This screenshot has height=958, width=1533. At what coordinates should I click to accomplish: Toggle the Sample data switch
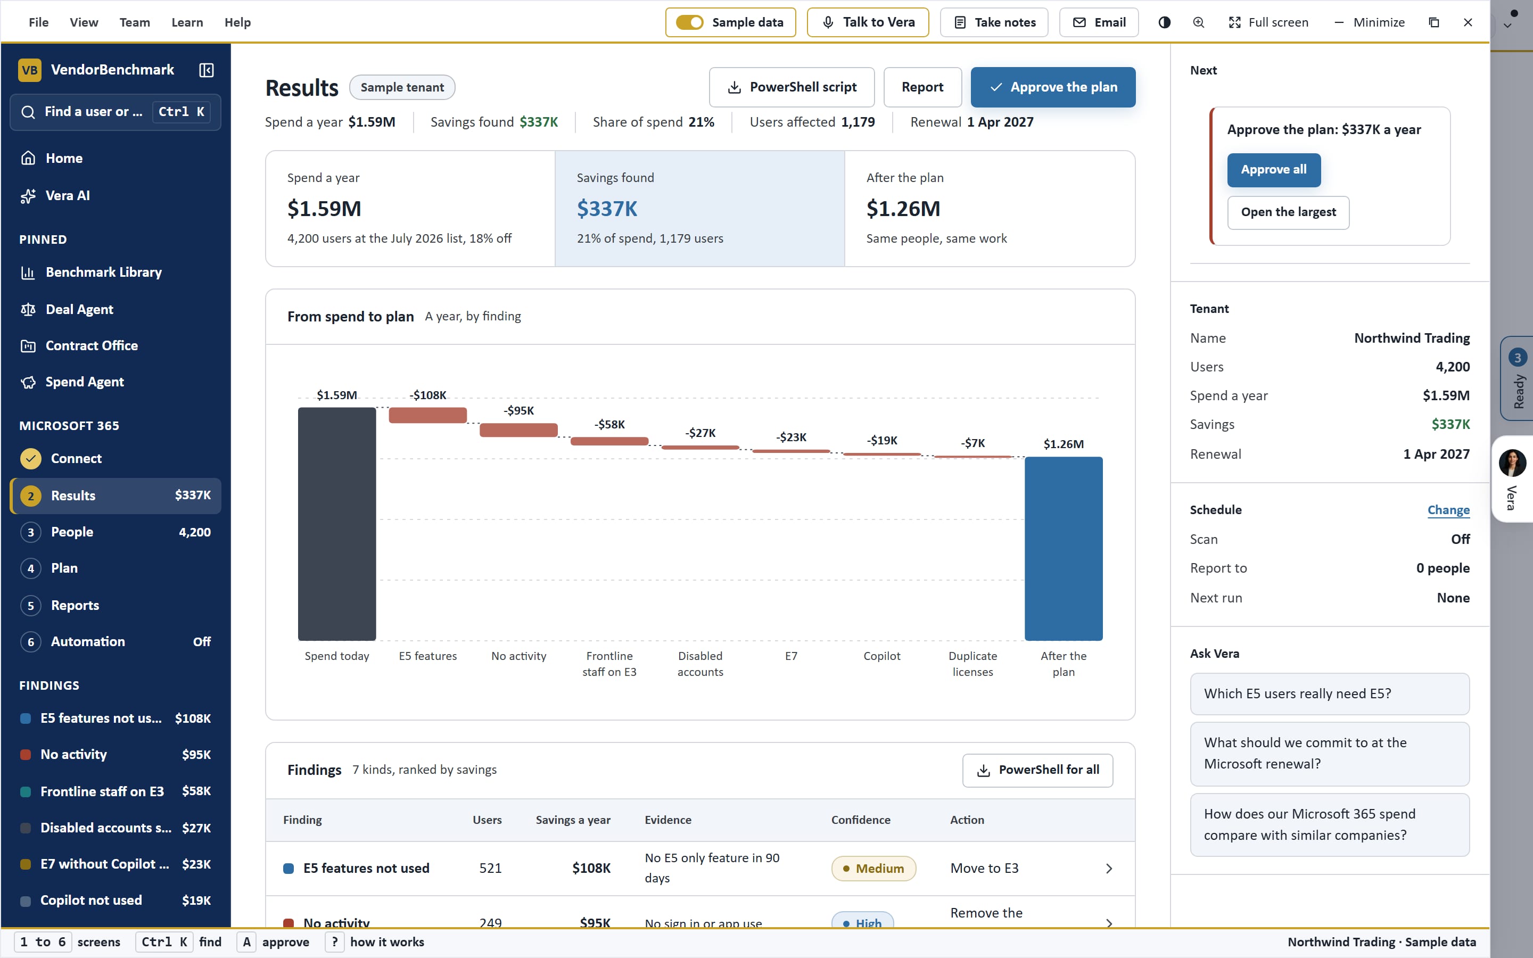coord(689,22)
